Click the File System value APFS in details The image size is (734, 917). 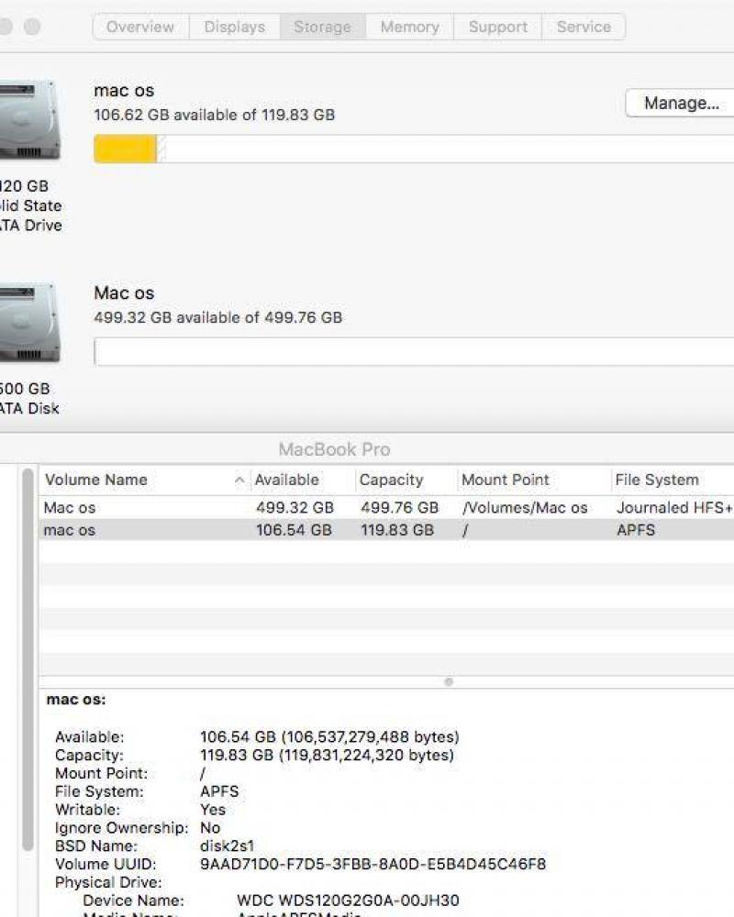coord(219,791)
